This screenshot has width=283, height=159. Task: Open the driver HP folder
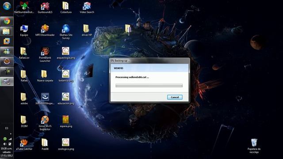[x=87, y=30]
